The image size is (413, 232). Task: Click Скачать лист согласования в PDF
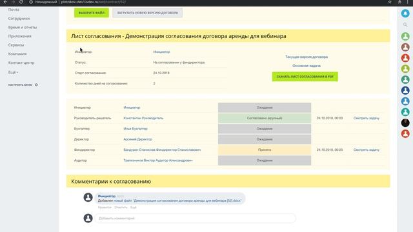point(305,77)
